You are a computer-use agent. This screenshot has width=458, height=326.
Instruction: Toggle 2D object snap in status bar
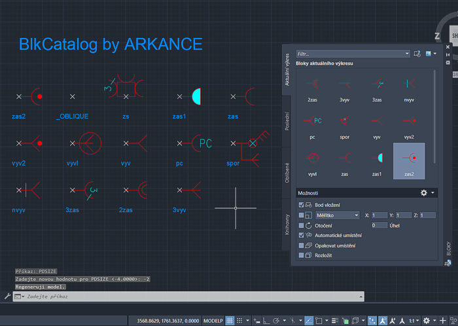(x=319, y=321)
